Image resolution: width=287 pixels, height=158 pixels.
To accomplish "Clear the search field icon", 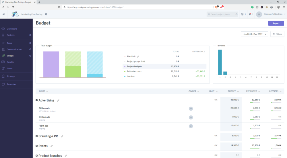I will (236, 14).
